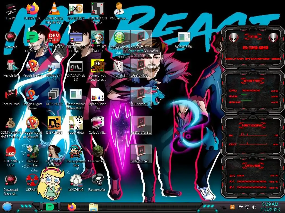Select the DEEZ NUTZ stacked windows icon
285x213 pixels.
[x=54, y=97]
